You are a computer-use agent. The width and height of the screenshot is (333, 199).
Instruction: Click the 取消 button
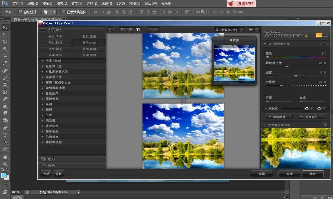[x=290, y=174]
